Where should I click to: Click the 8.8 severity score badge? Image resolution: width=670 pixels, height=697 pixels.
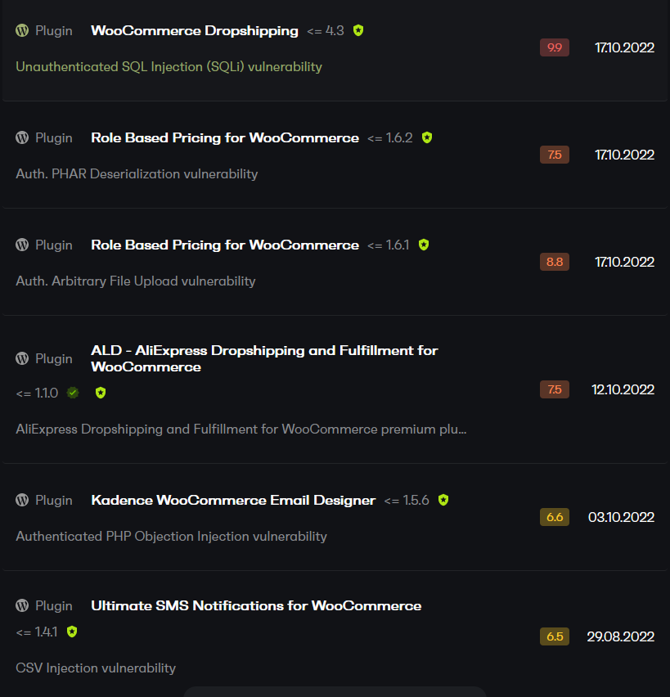554,262
